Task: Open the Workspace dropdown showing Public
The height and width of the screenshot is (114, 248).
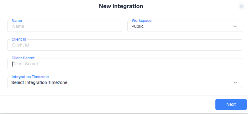Action: coord(185,26)
